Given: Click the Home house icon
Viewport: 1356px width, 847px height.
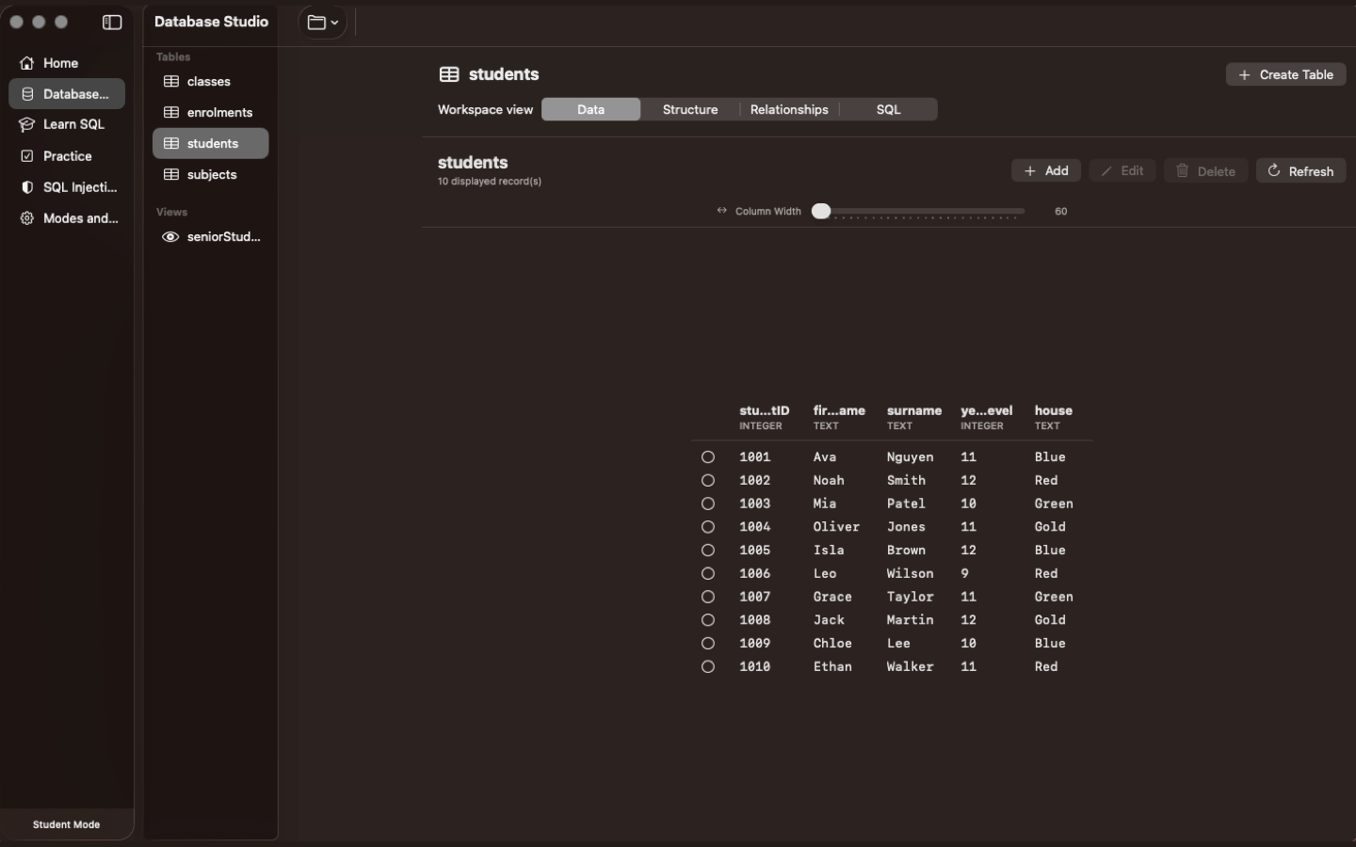Looking at the screenshot, I should (27, 63).
